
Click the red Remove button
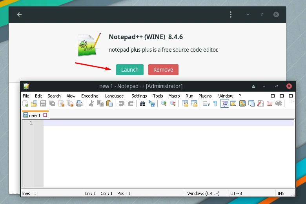coord(163,70)
